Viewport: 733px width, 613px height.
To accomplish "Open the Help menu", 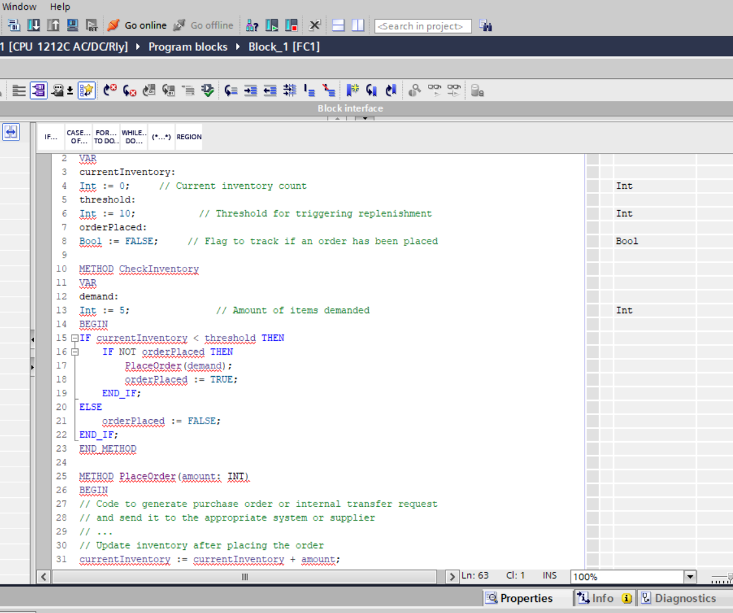I will coord(60,7).
